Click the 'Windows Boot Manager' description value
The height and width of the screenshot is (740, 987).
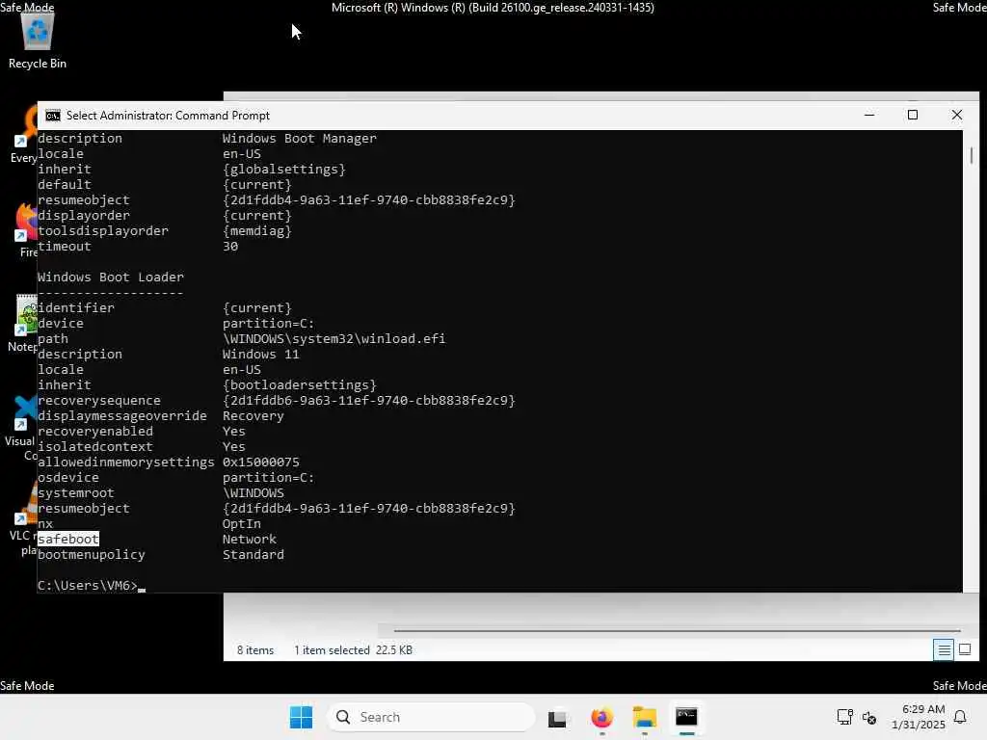(300, 139)
